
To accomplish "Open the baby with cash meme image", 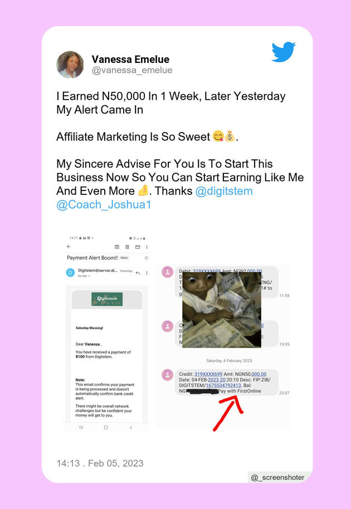I will click(x=222, y=310).
